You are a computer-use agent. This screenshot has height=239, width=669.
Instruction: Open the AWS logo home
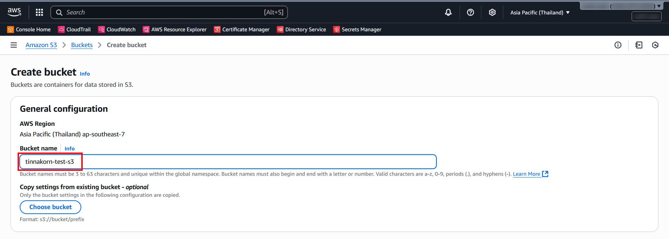[x=14, y=12]
